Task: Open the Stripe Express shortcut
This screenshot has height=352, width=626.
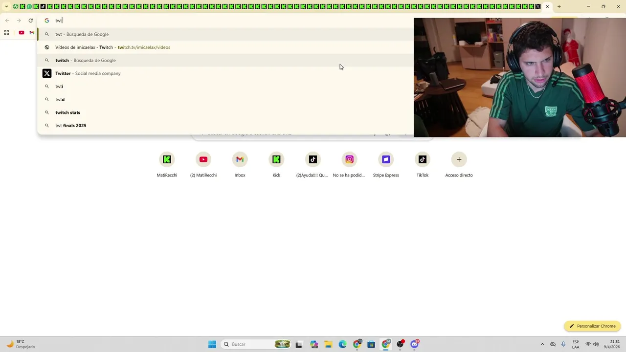Action: point(386,165)
